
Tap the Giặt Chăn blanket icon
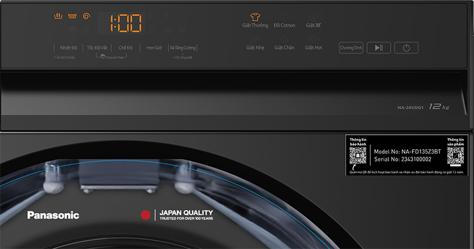[x=284, y=39]
